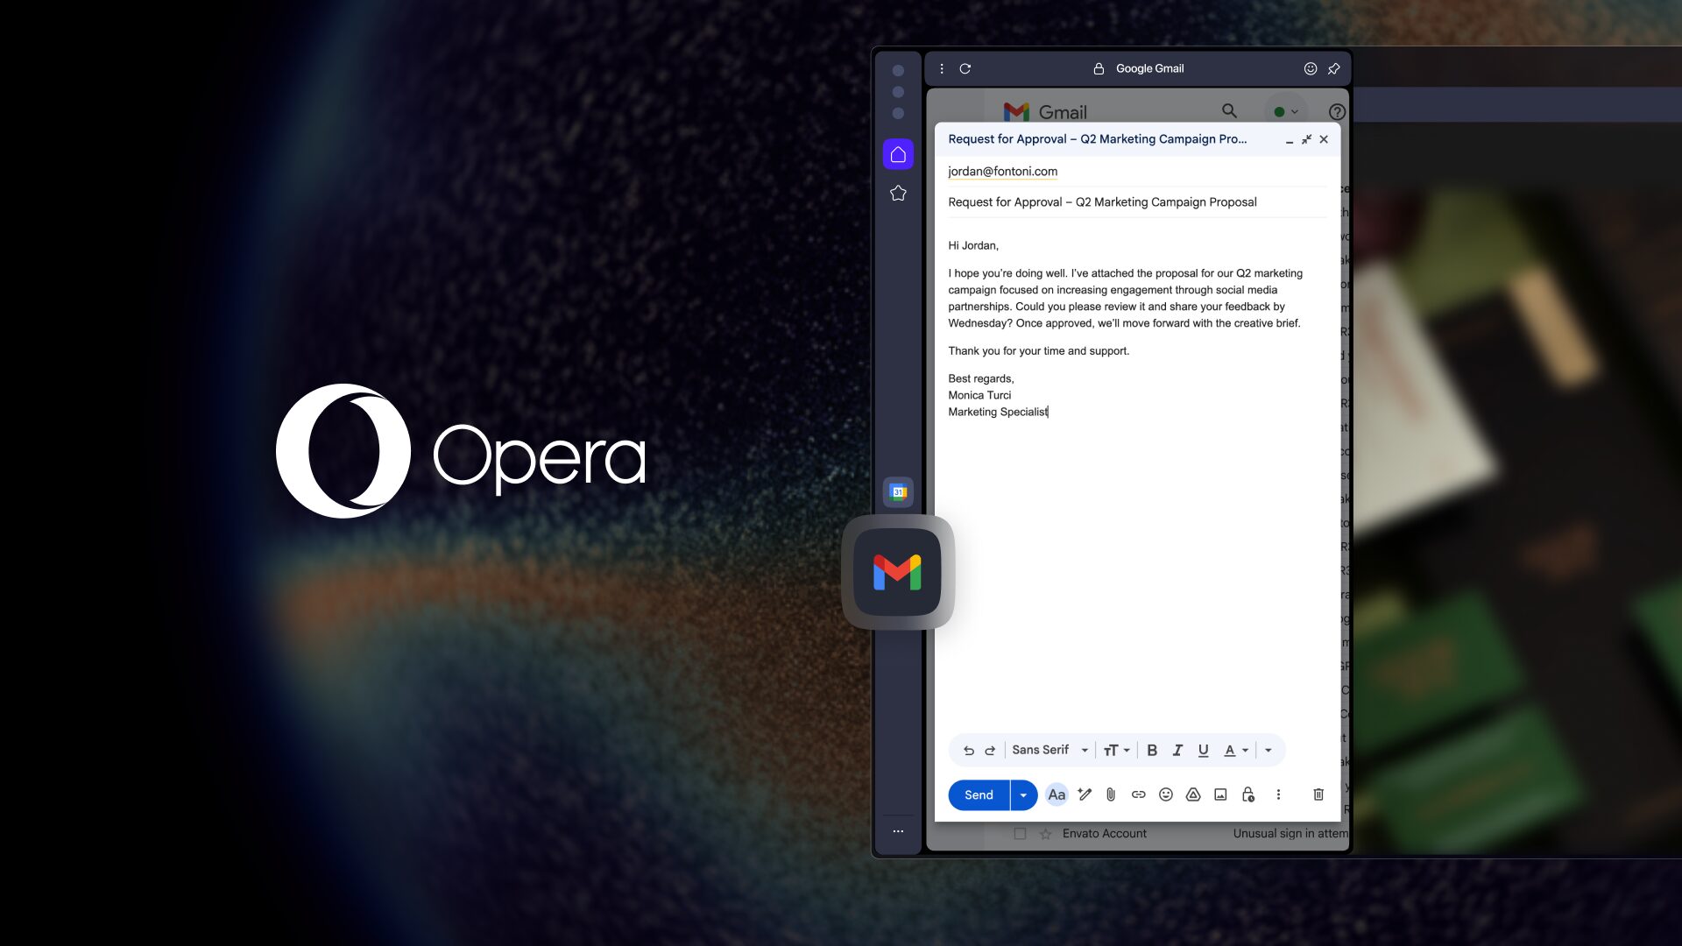This screenshot has height=946, width=1682.
Task: Toggle underline formatting
Action: 1204,750
